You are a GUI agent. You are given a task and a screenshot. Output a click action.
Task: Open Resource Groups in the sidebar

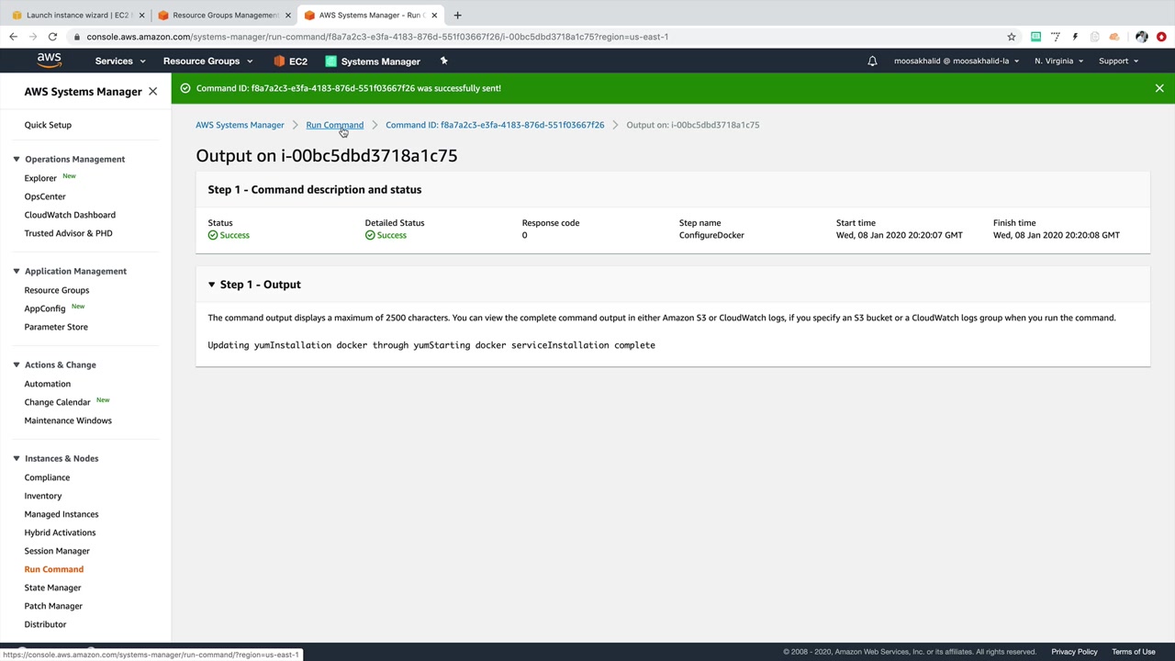pos(57,290)
